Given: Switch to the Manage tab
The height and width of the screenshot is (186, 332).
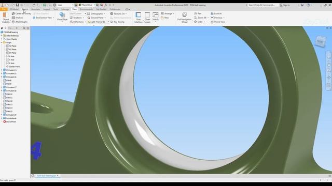Looking at the screenshot, I should (65, 9).
